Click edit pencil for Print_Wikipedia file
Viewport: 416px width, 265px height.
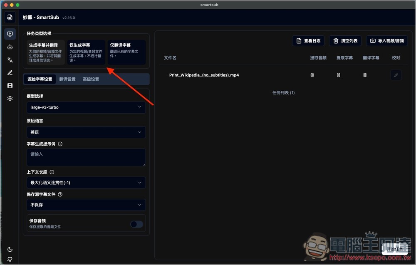[x=396, y=75]
